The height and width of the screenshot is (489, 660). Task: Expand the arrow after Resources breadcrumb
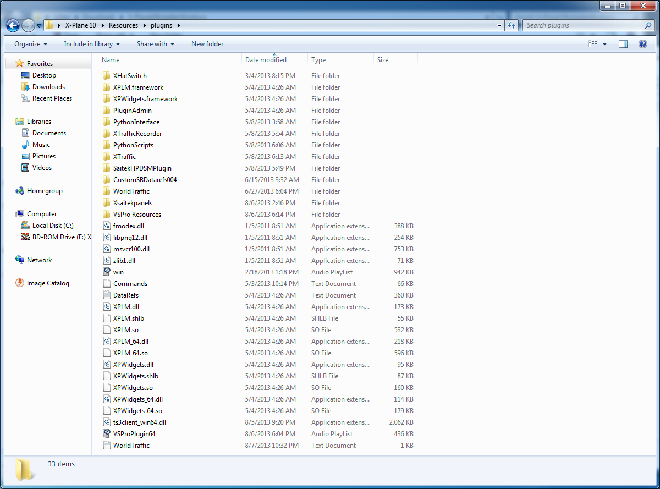pyautogui.click(x=145, y=25)
